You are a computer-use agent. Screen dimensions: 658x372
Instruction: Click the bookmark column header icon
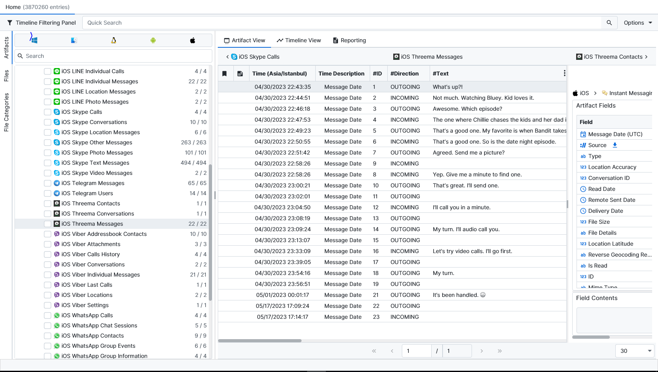224,74
